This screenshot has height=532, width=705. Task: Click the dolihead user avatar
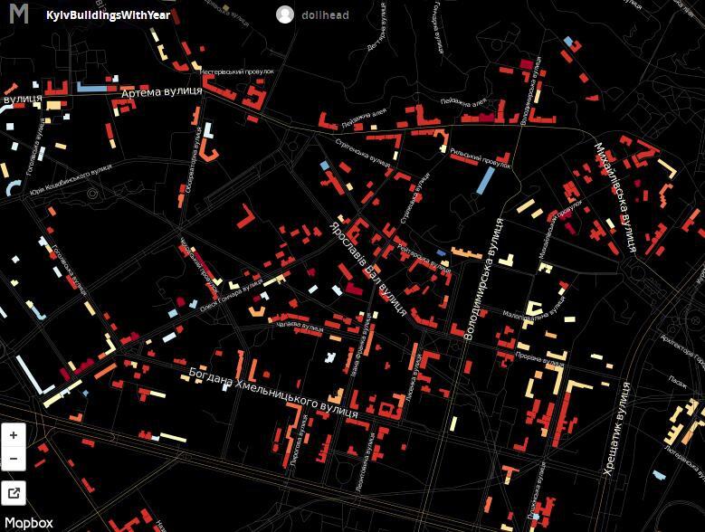(285, 14)
